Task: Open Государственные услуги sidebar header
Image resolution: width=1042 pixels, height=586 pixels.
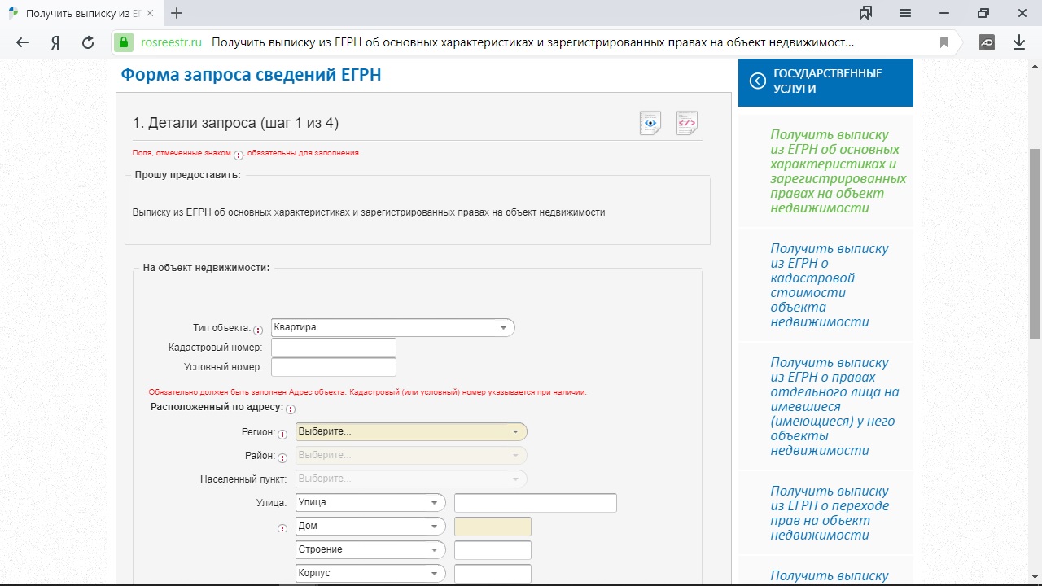Action: [x=825, y=81]
